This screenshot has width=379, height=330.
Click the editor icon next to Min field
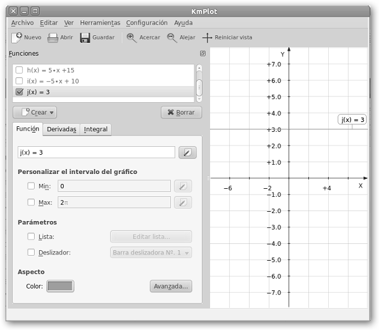tap(183, 186)
